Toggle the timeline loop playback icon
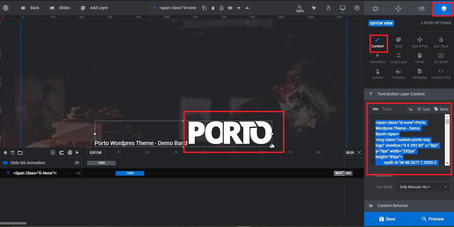This screenshot has width=454, height=227. coord(61,153)
